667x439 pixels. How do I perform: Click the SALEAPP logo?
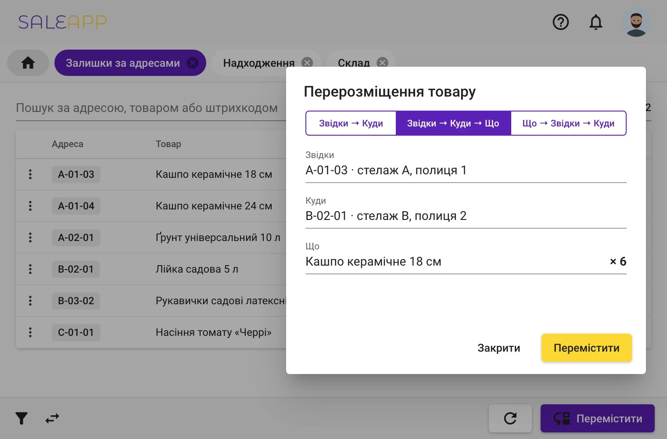62,22
